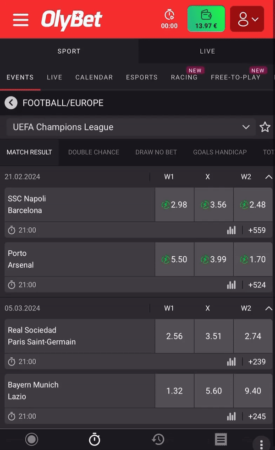
Task: Collapse the 21.02.2024 matches group
Action: pos(269,177)
